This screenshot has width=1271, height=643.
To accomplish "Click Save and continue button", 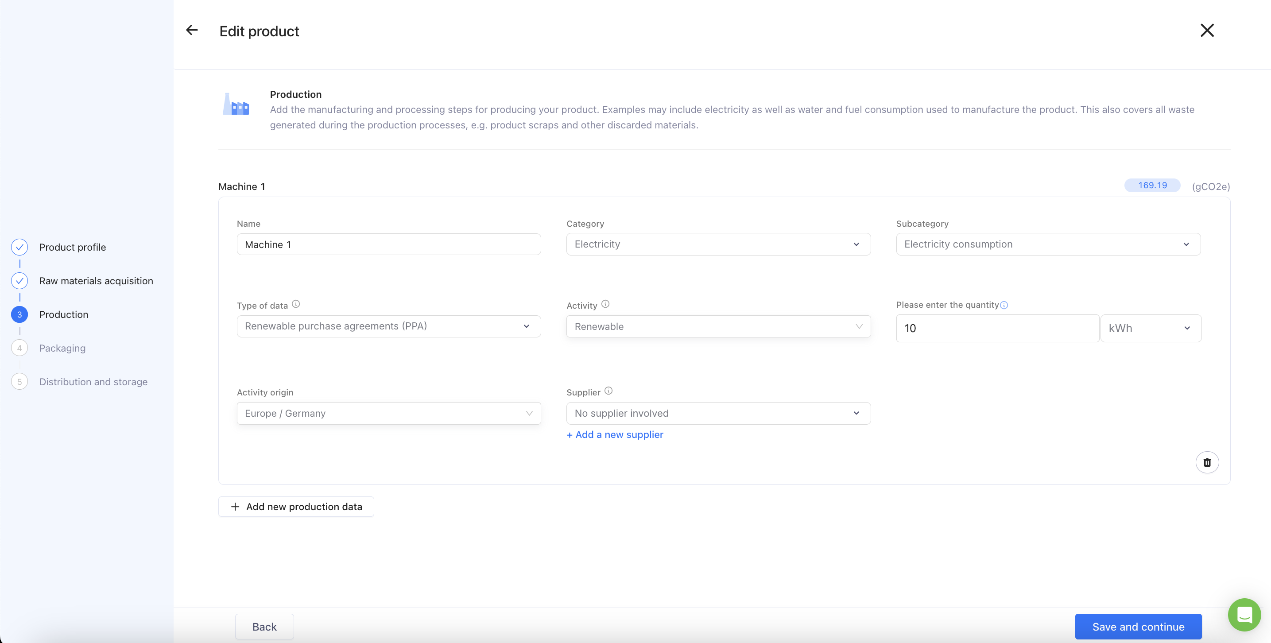I will click(x=1138, y=626).
